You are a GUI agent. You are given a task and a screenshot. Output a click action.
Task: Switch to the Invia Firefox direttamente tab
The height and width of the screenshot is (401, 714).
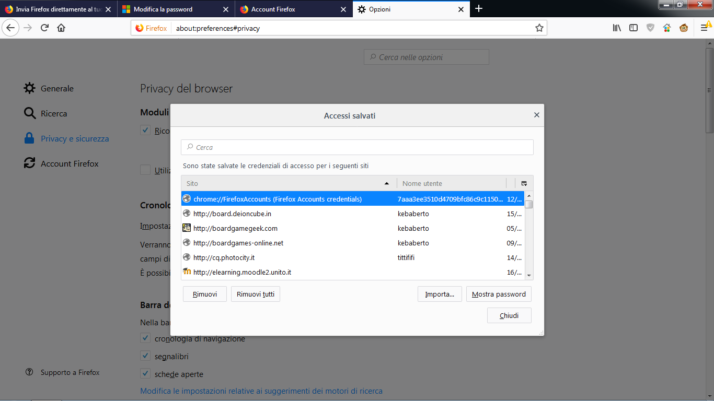58,9
